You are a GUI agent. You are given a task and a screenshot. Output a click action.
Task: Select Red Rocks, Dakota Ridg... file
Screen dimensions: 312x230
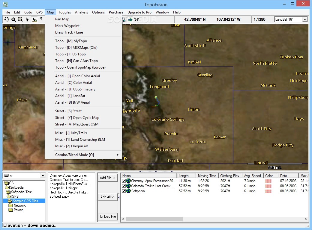pos(69,192)
